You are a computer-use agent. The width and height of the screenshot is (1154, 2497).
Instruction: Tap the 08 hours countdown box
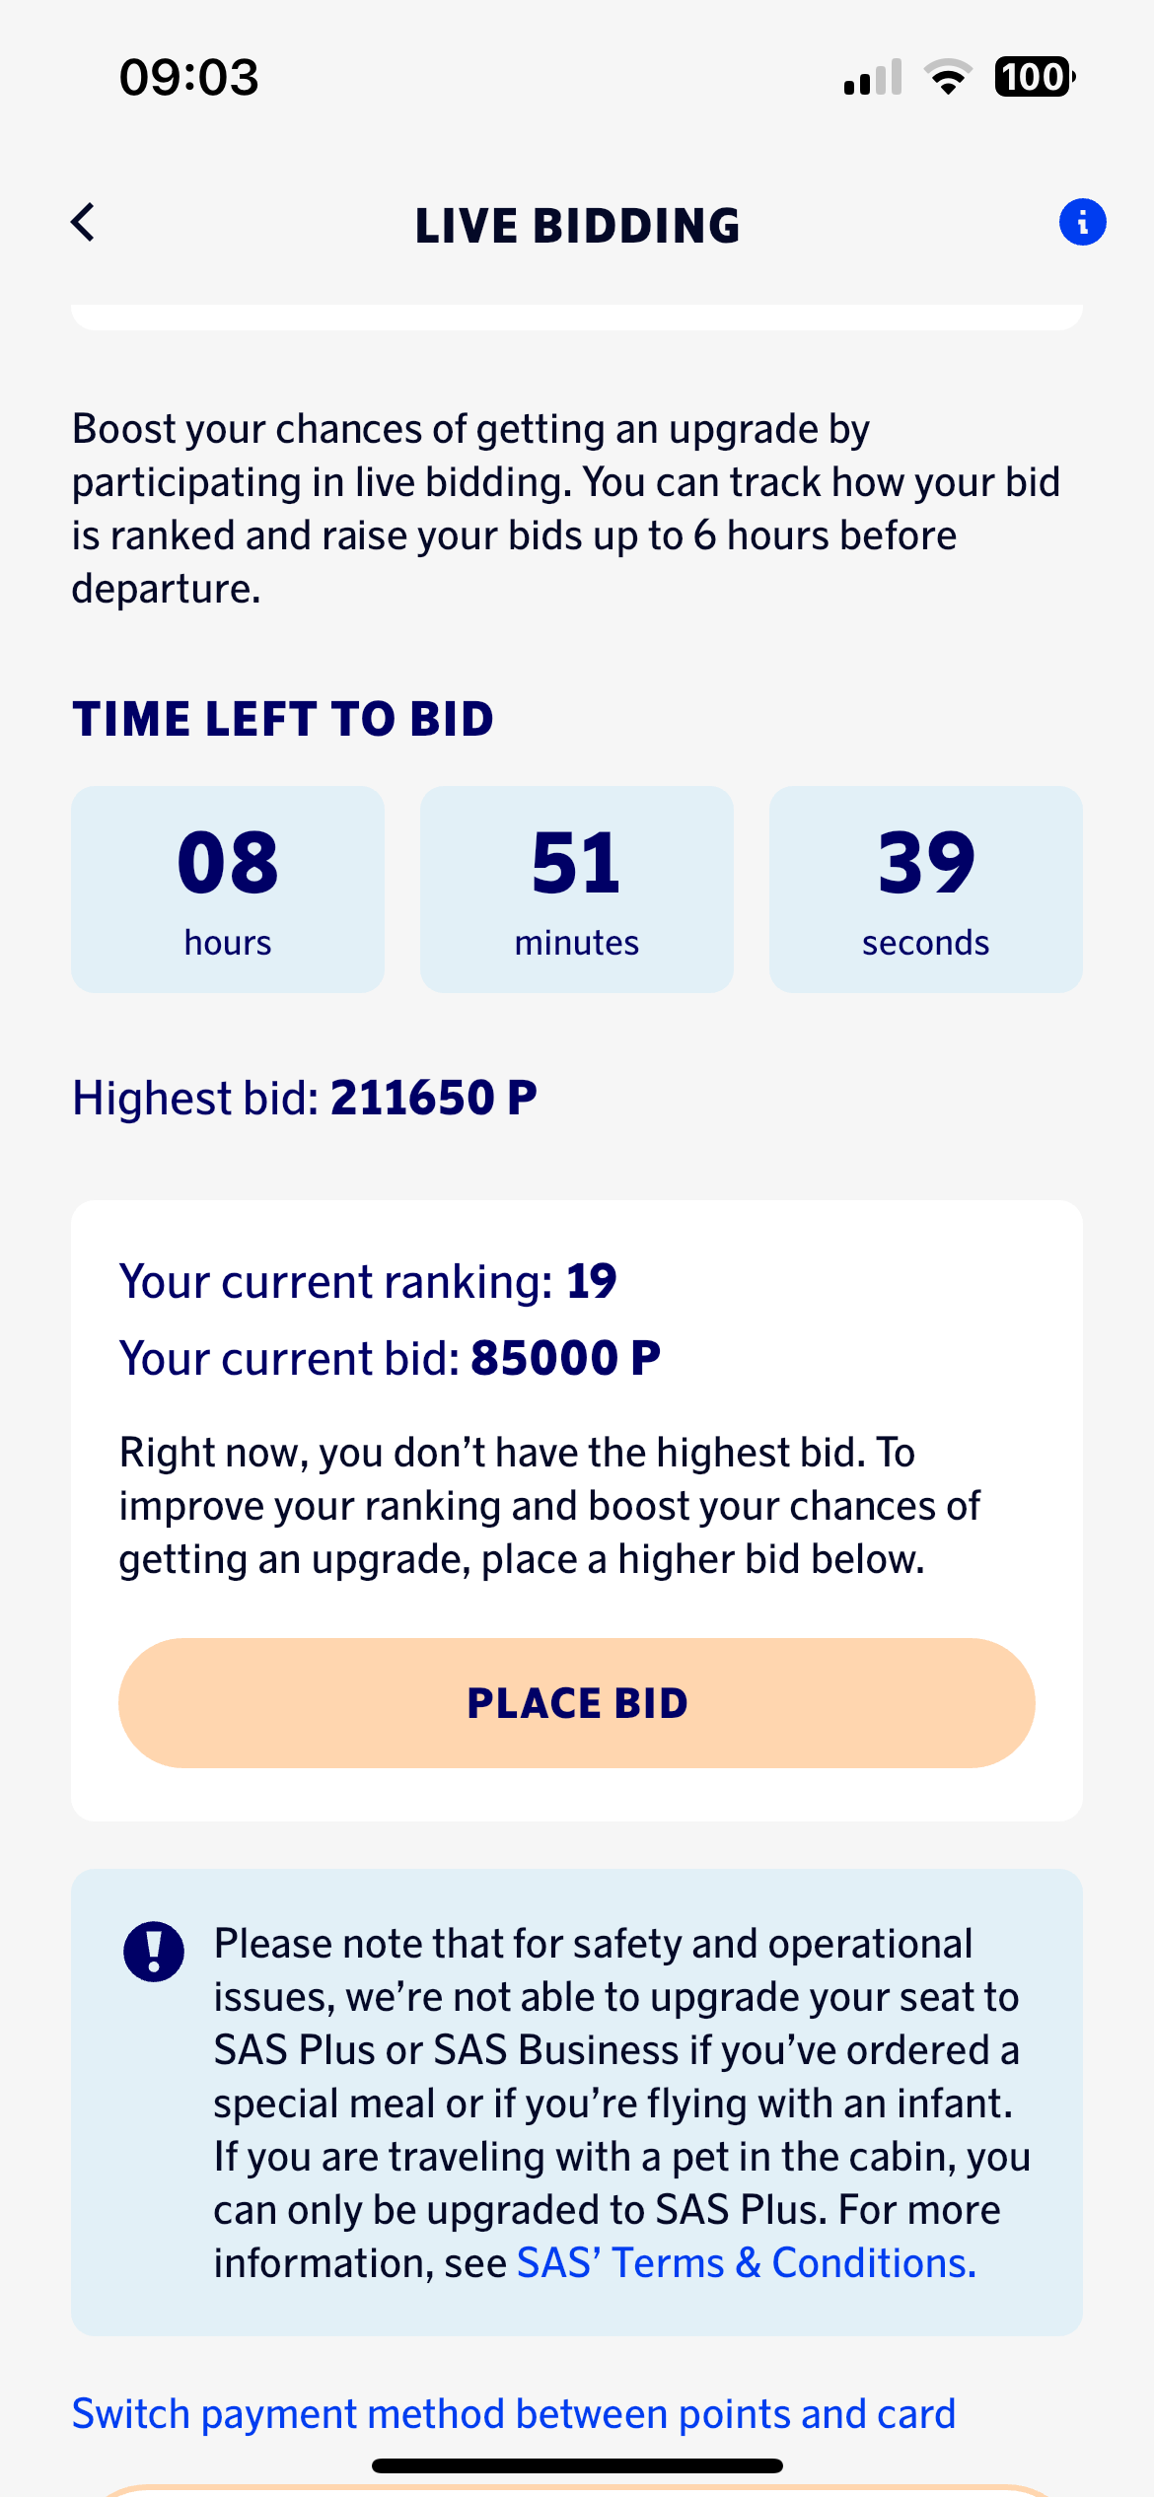pos(228,889)
